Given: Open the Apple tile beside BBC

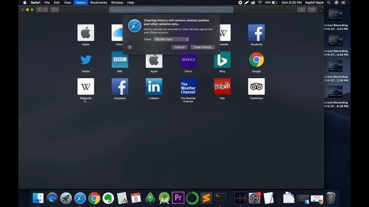Looking at the screenshot, I should 154,61.
